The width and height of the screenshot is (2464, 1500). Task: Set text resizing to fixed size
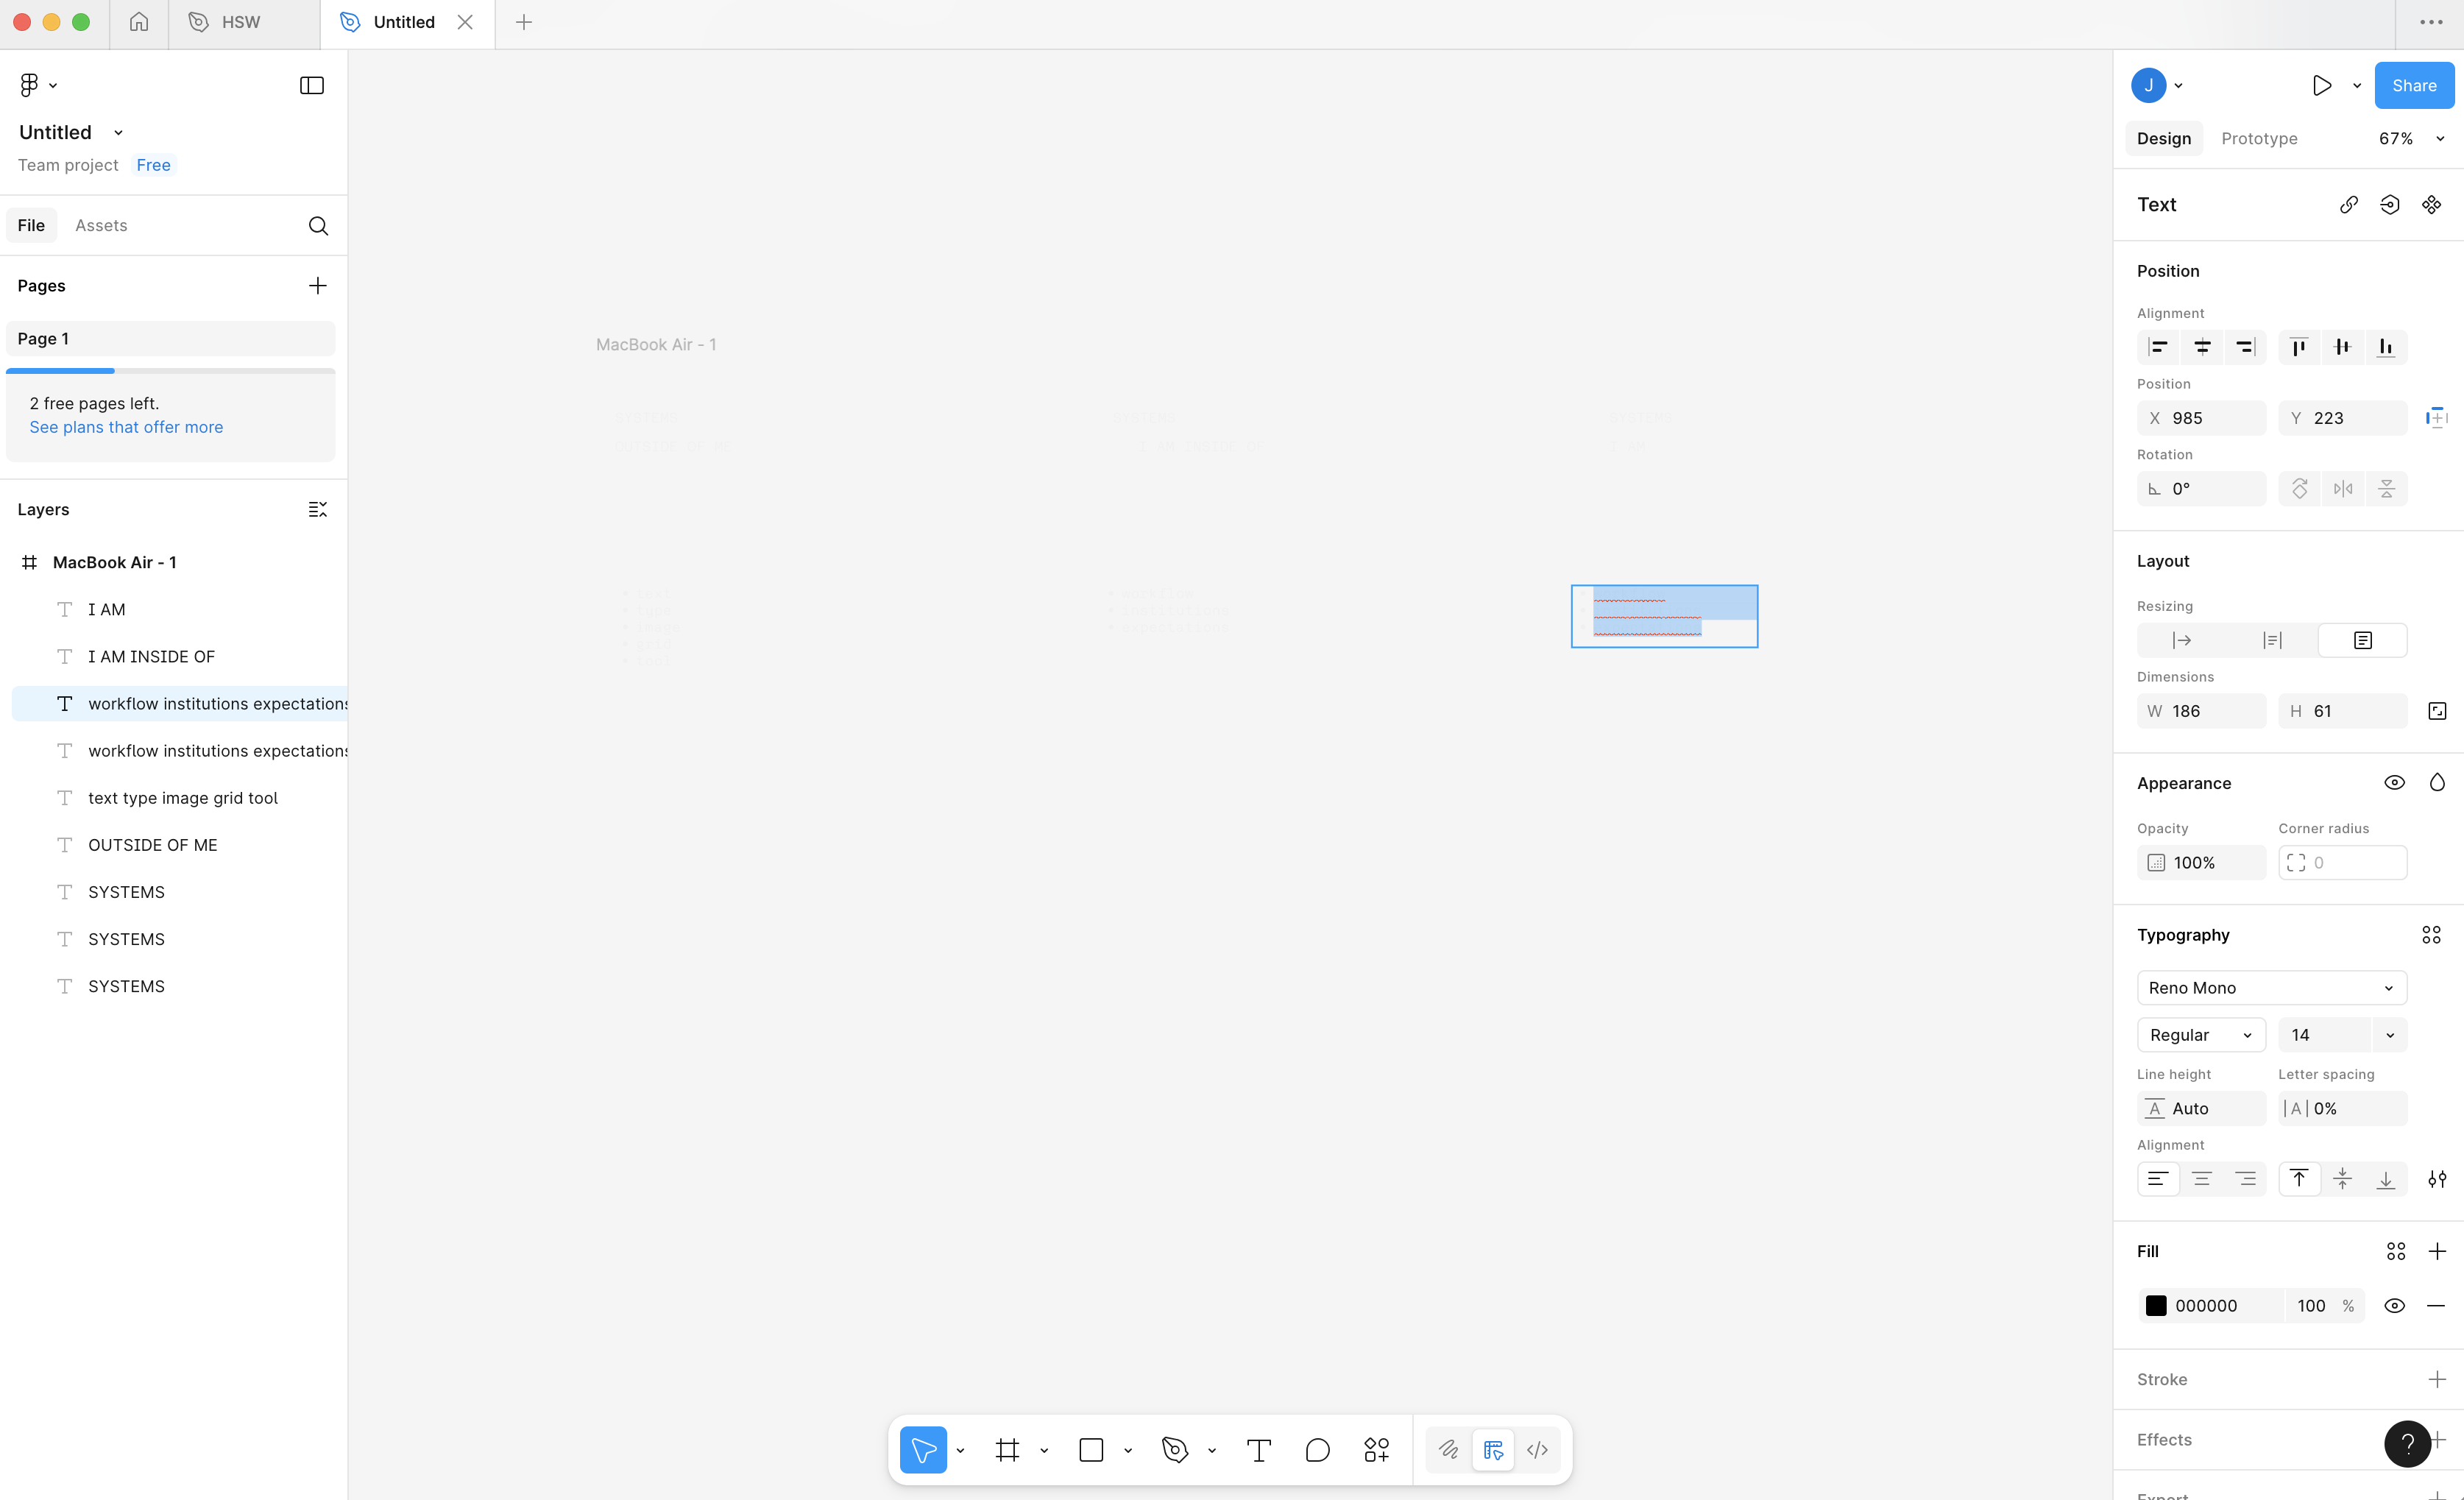click(2362, 641)
